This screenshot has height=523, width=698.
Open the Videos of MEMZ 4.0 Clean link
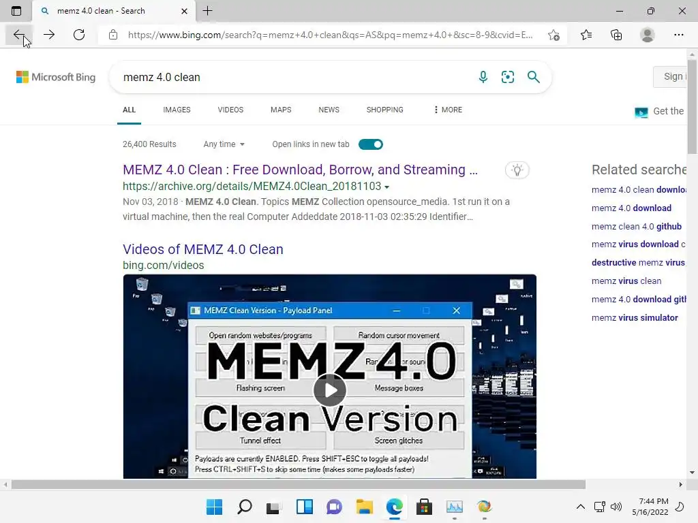pyautogui.click(x=203, y=249)
